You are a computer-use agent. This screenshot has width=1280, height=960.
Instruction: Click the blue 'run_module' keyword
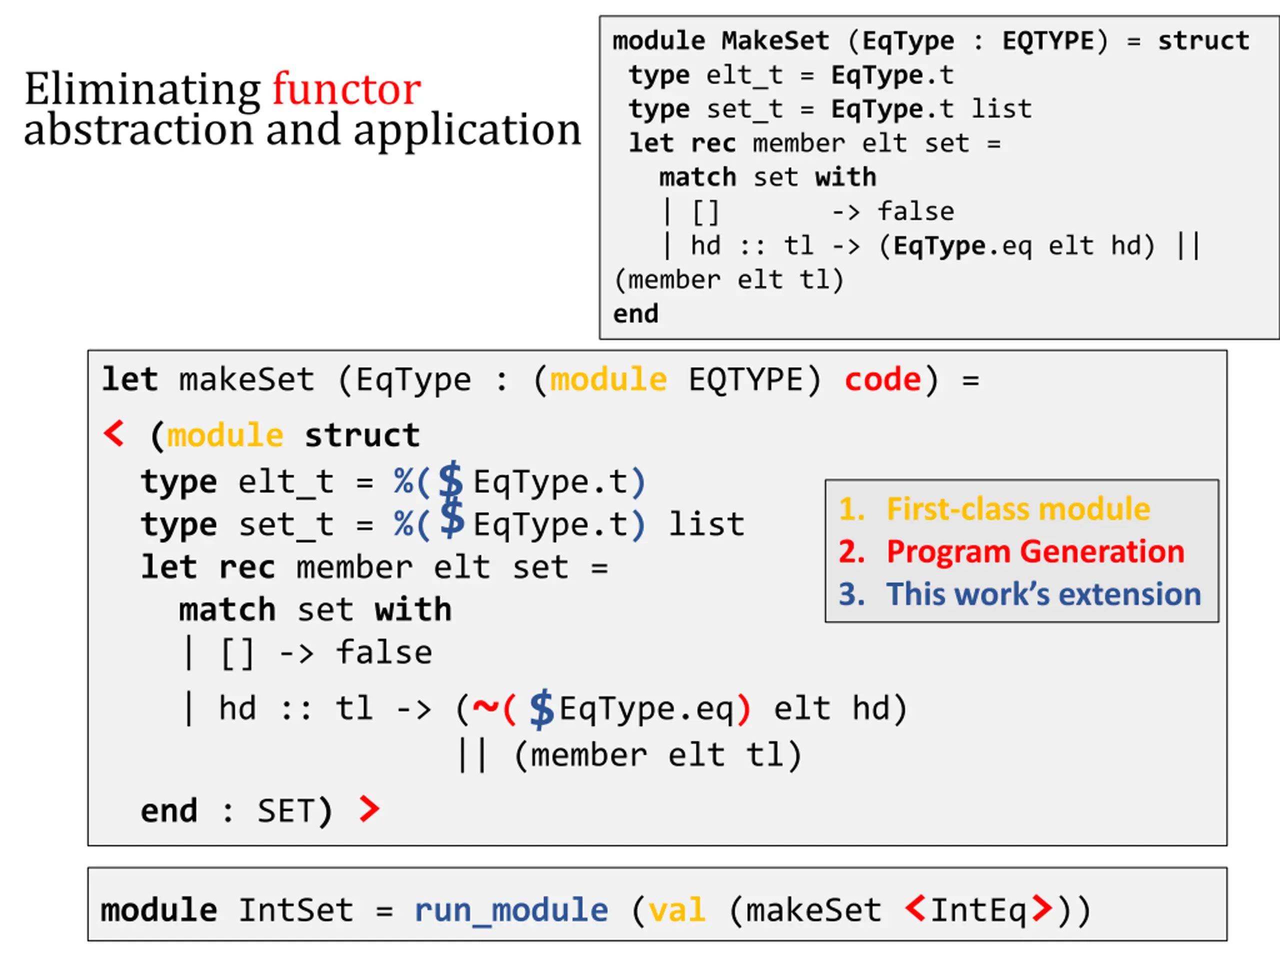(511, 910)
